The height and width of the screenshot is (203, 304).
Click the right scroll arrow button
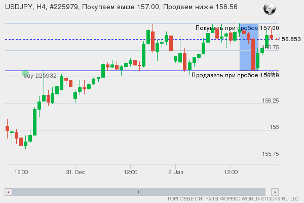coord(275,192)
